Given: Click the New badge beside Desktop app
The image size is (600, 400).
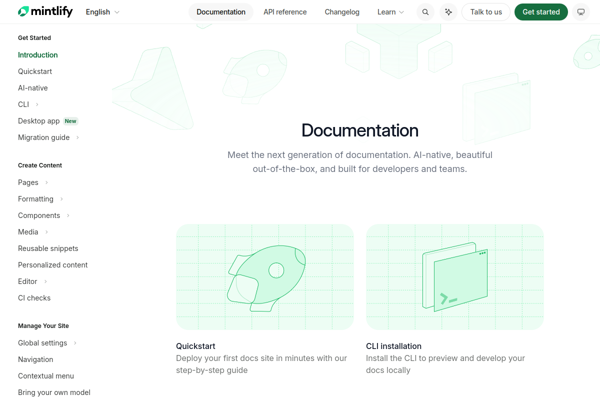Looking at the screenshot, I should [70, 121].
